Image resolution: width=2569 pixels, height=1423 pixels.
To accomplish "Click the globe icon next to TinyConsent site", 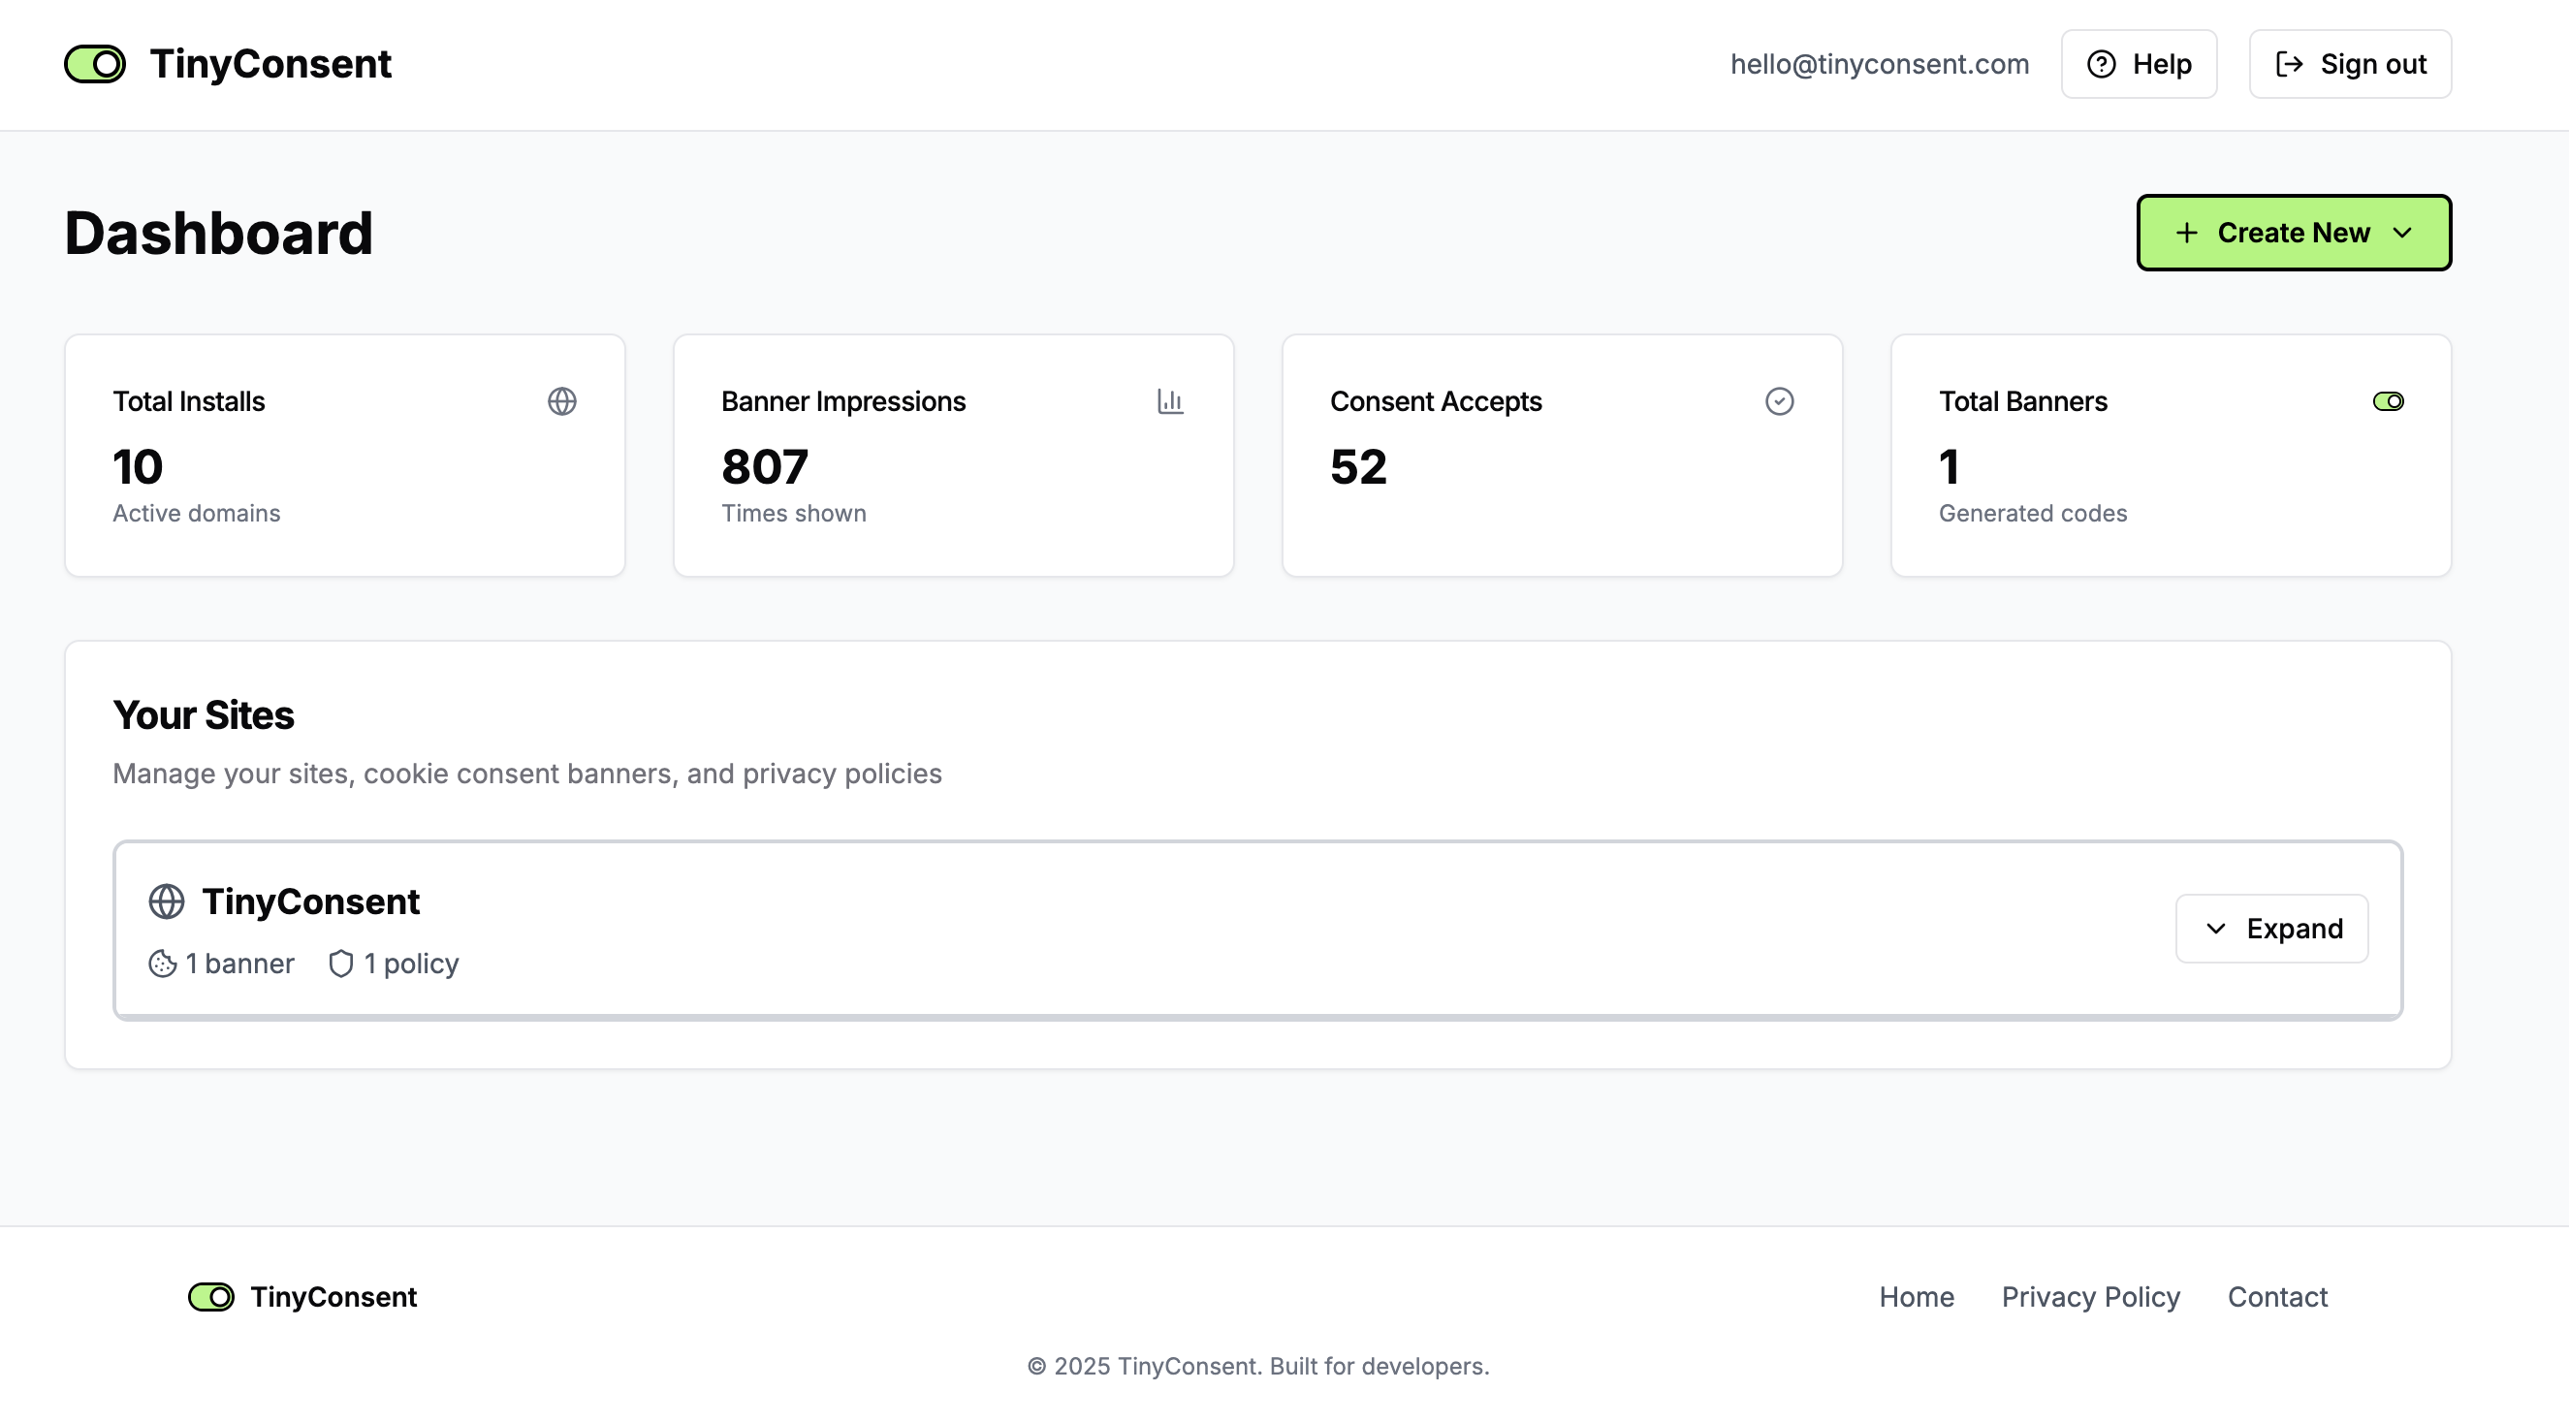I will tap(167, 901).
